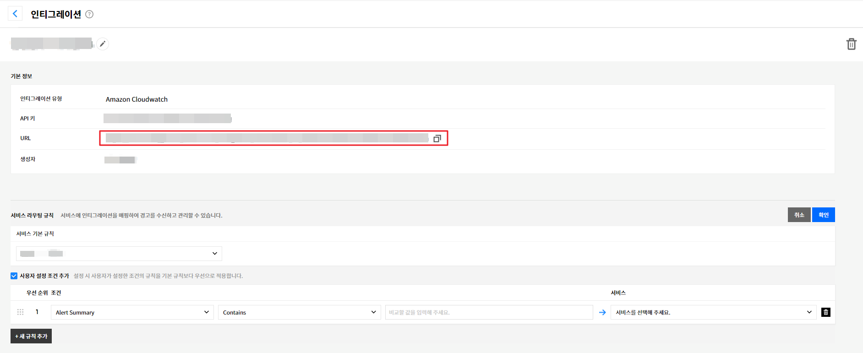Viewport: 863px width, 353px height.
Task: Click the 취소 button
Action: coord(799,215)
